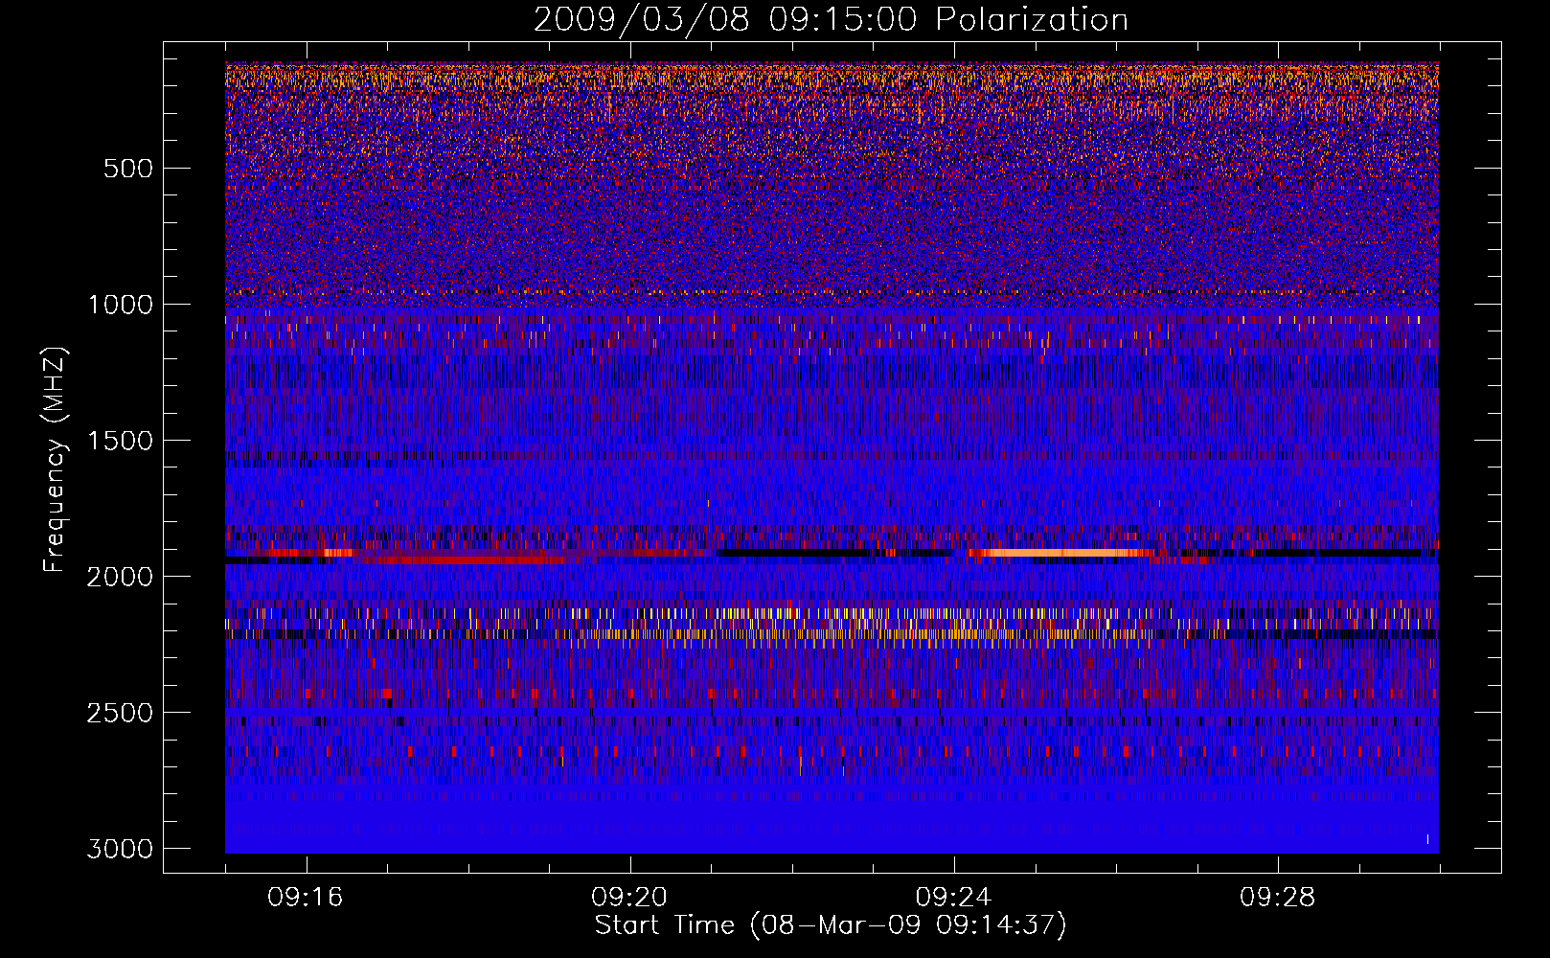
Task: Click the 2000 frequency tick label
Action: click(120, 577)
